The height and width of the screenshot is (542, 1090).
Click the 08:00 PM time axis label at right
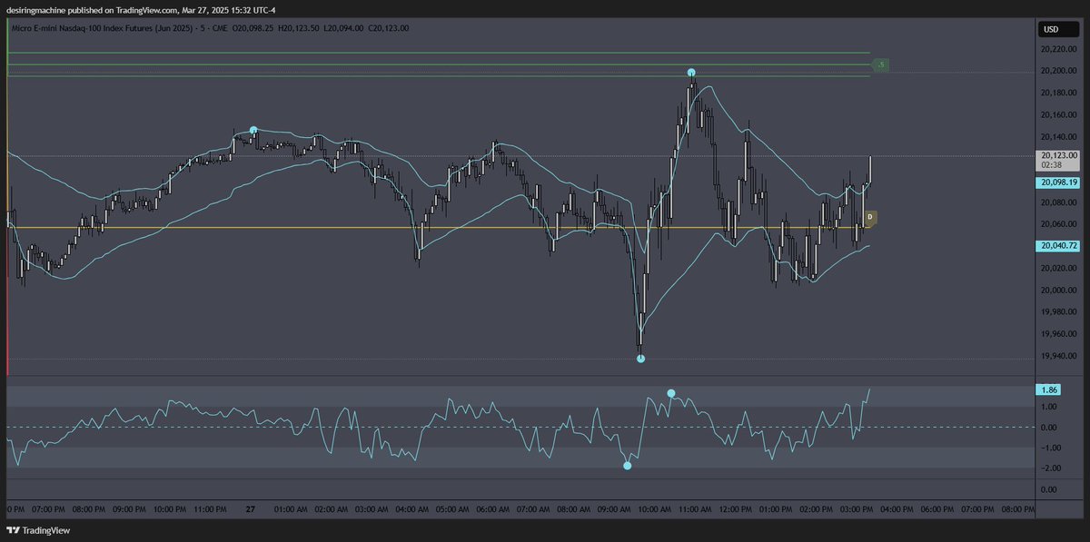pyautogui.click(x=1019, y=510)
